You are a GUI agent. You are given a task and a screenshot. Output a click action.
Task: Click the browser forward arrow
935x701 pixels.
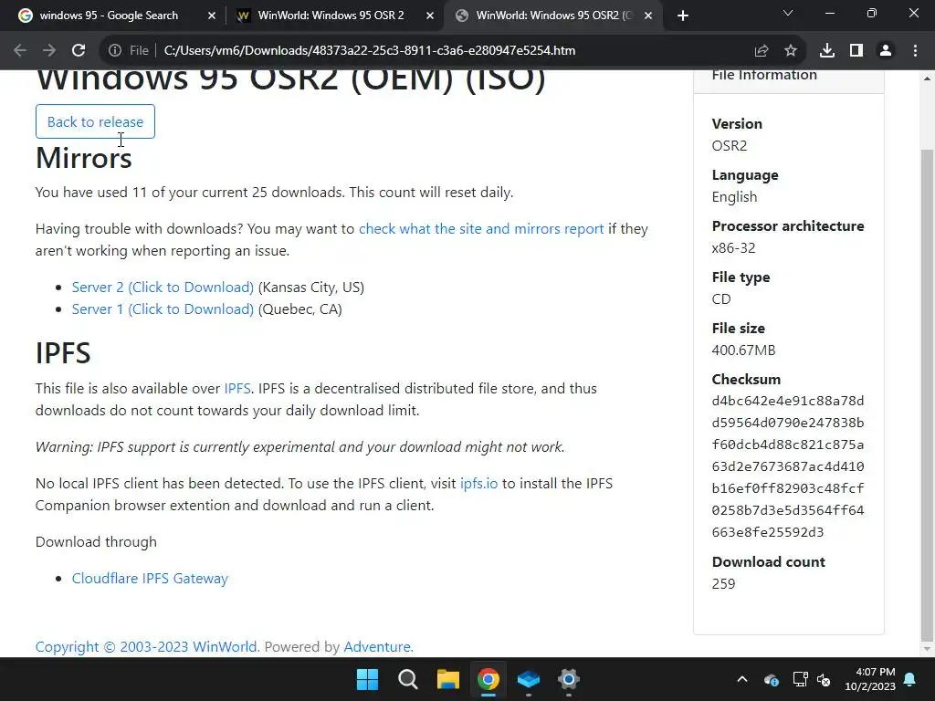click(x=49, y=51)
